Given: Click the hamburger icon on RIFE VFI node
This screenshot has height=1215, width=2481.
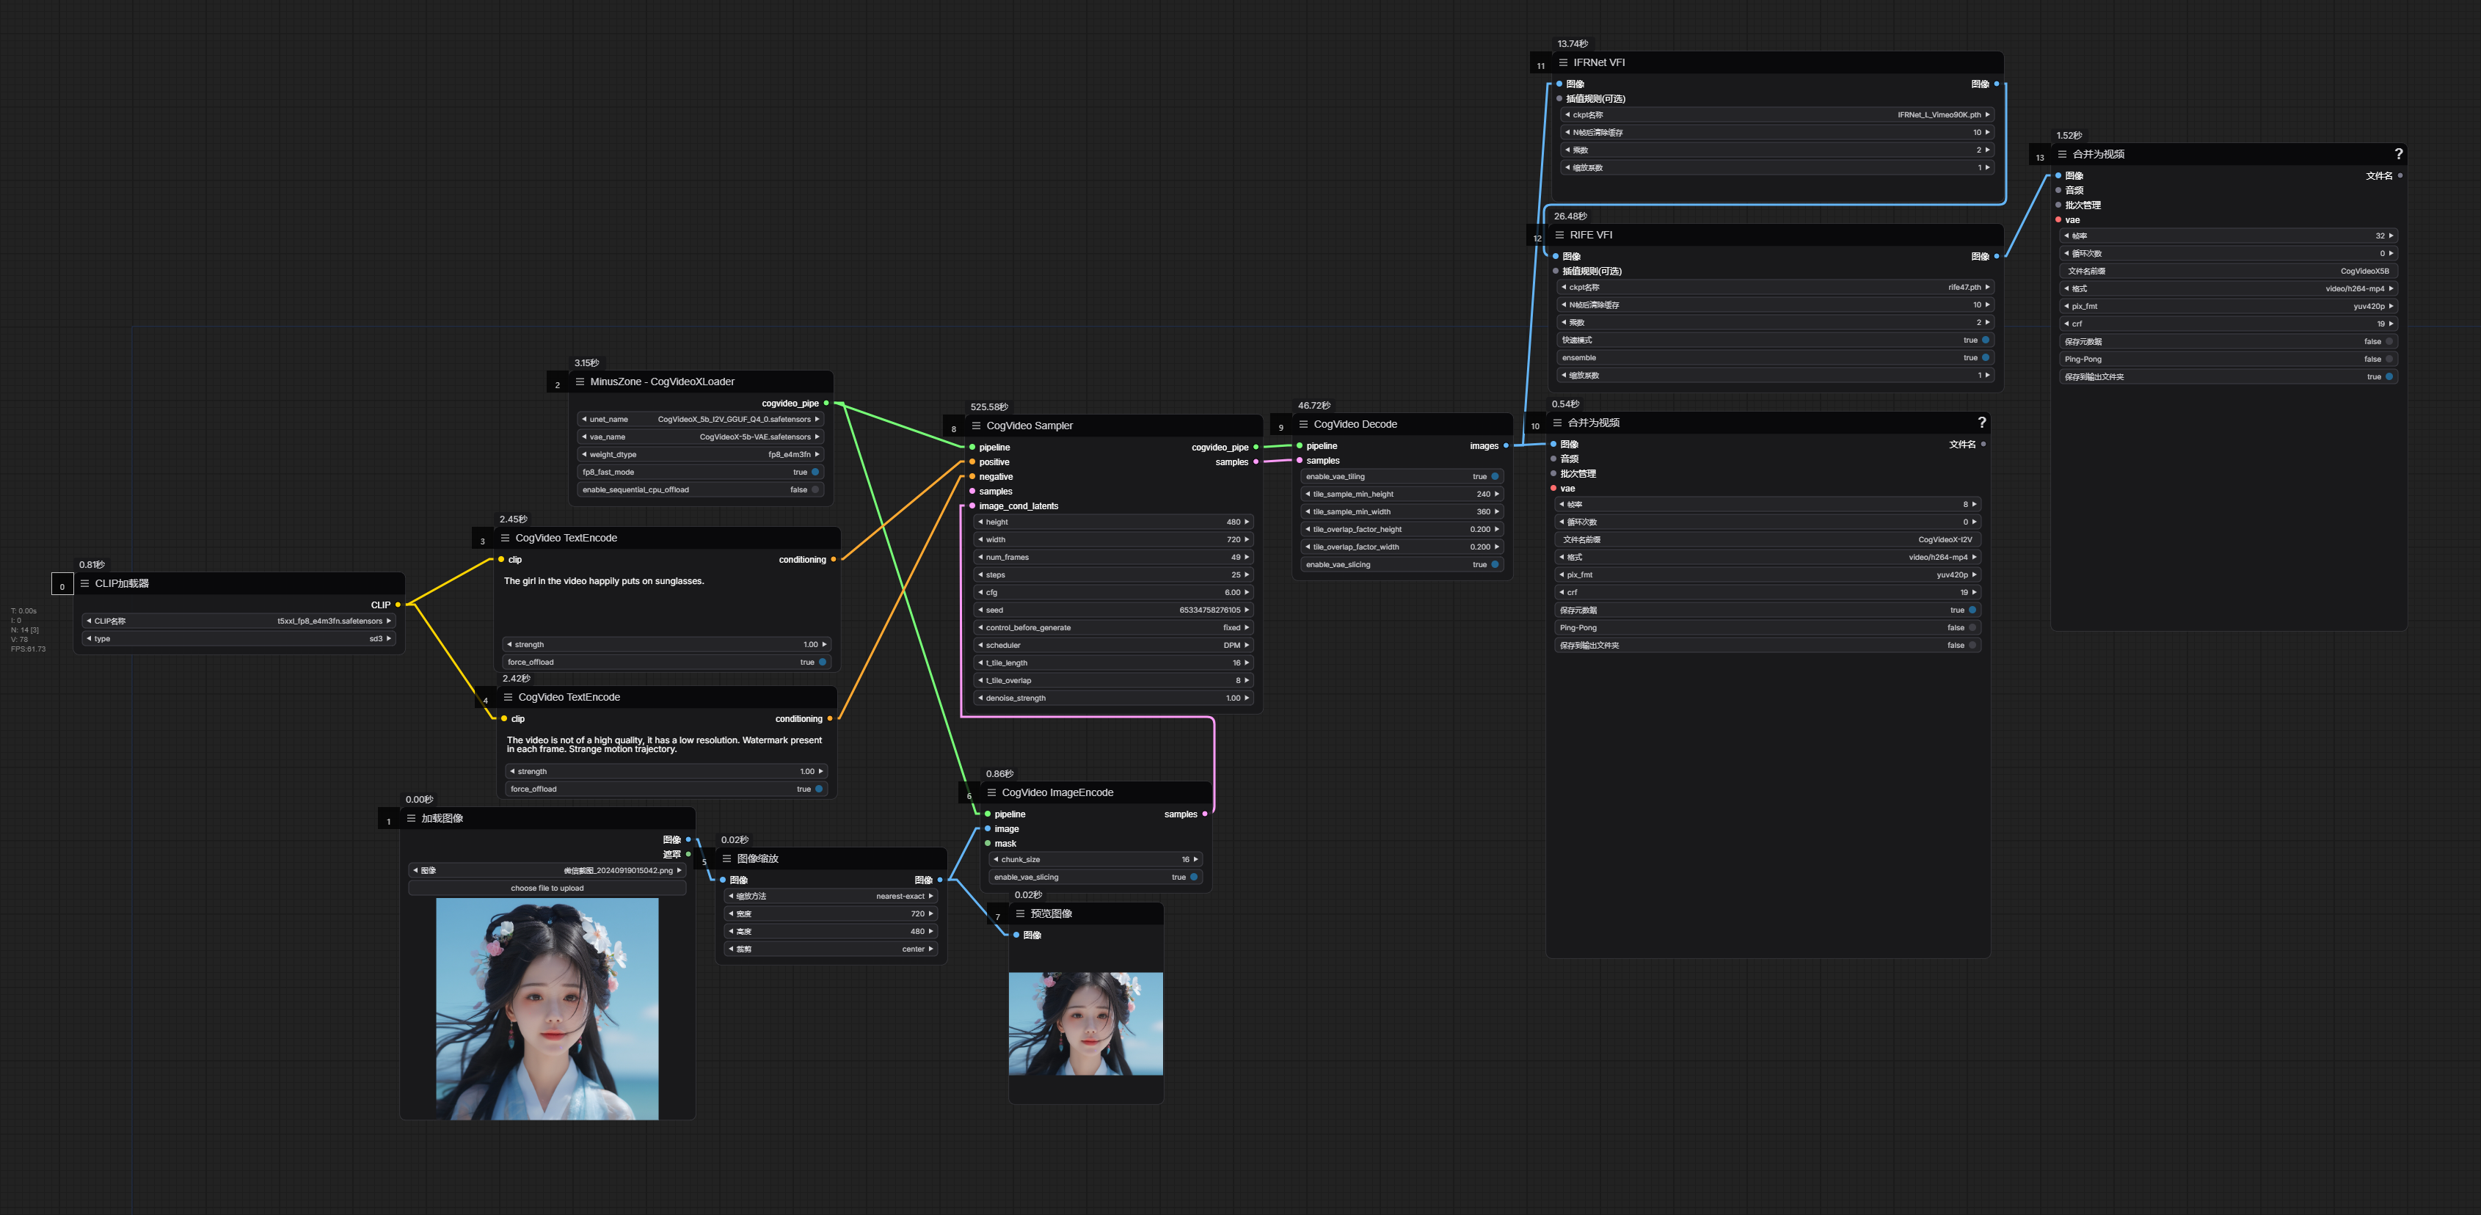Looking at the screenshot, I should pos(1559,235).
